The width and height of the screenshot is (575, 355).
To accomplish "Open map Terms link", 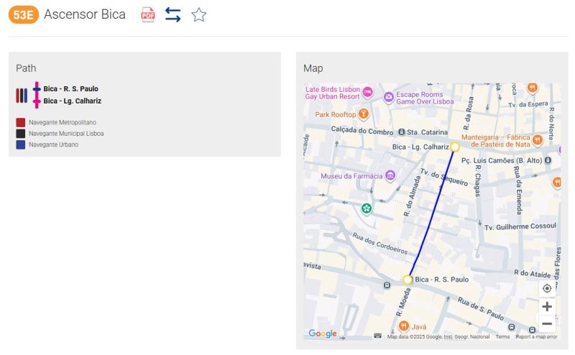I will pyautogui.click(x=502, y=336).
